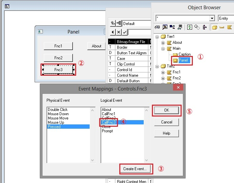The height and width of the screenshot is (183, 234).
Task: Select the Control Name property row
Action: pos(130,75)
